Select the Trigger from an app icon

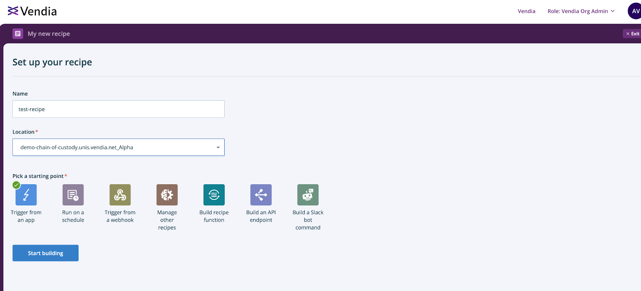(26, 195)
